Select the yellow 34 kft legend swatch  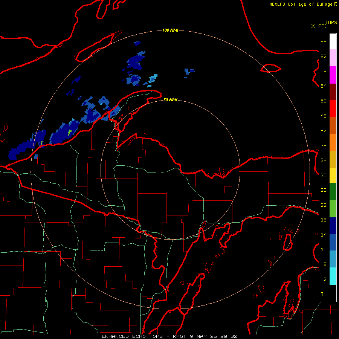click(x=333, y=176)
